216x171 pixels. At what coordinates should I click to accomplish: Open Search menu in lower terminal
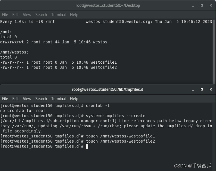41,99
